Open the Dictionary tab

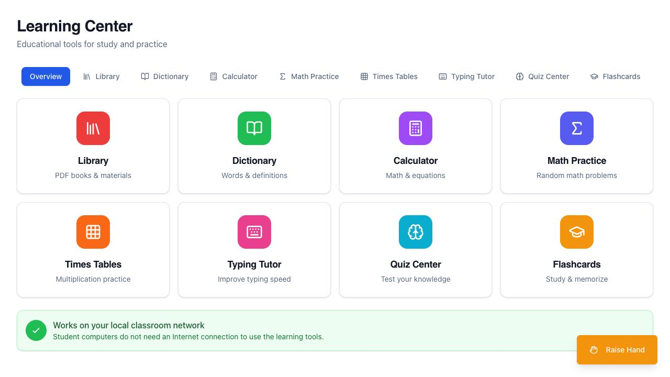tap(165, 76)
